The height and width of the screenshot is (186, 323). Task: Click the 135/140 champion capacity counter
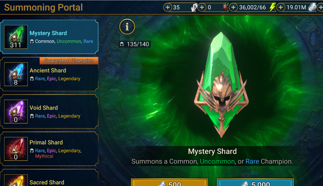[135, 44]
